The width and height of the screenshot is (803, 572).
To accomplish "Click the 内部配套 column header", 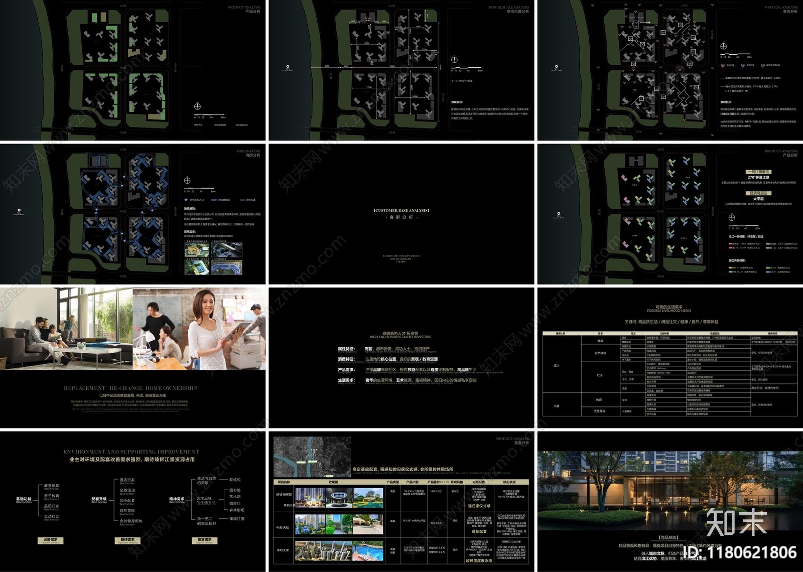I will tap(478, 482).
